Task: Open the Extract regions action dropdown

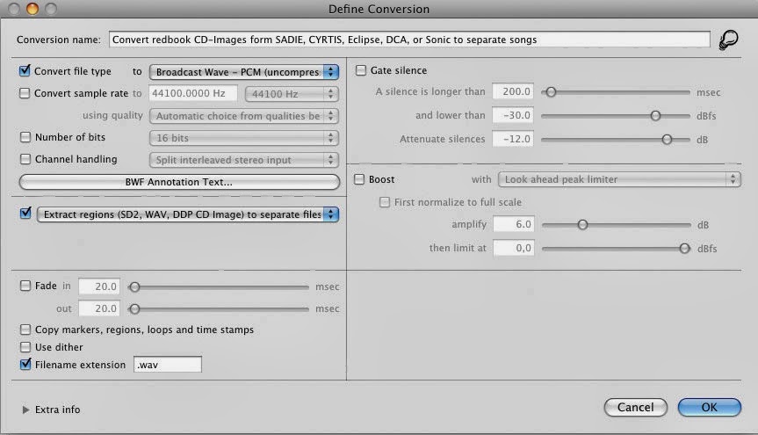Action: [x=187, y=214]
